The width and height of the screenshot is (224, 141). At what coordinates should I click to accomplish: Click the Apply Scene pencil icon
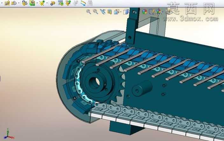(152, 11)
